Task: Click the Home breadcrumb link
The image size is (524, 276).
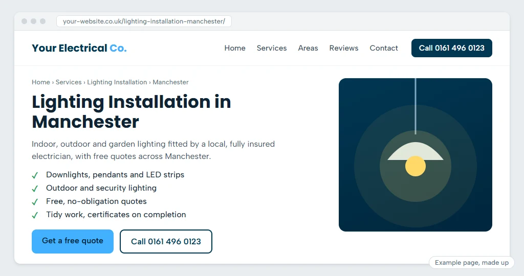Action: click(x=41, y=82)
